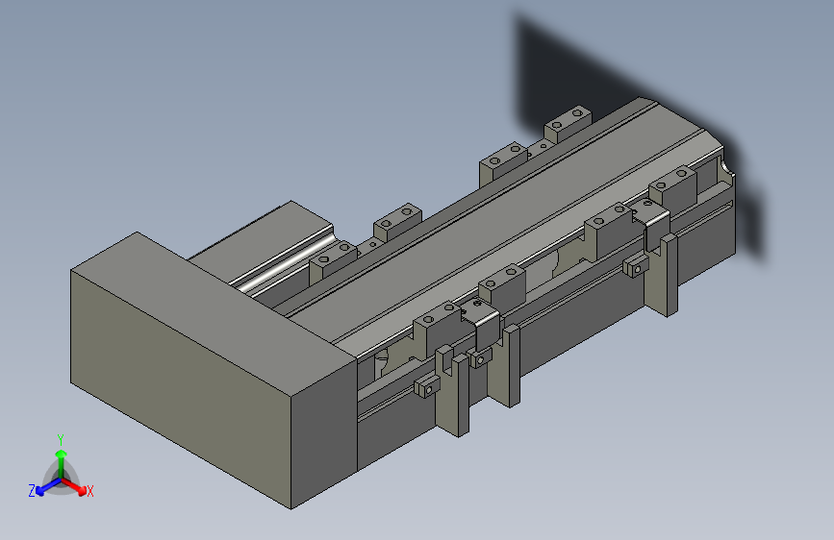Click the blue Z axis arrow on the triad
This screenshot has width=834, height=540.
48,487
